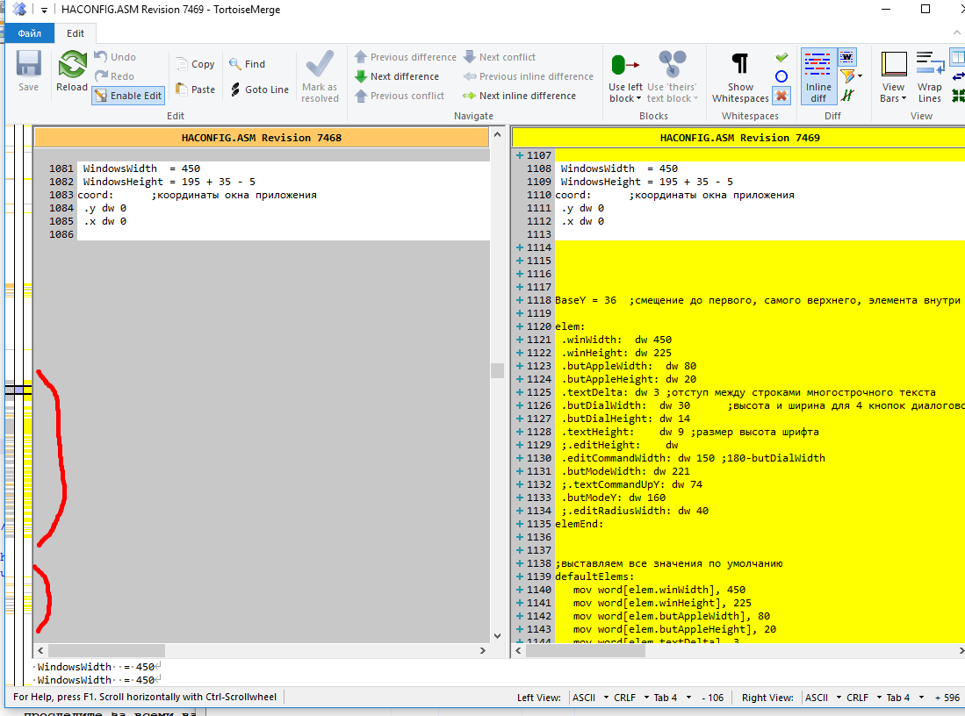Image resolution: width=965 pixels, height=716 pixels.
Task: Toggle Show Whitespaces
Action: coord(740,76)
